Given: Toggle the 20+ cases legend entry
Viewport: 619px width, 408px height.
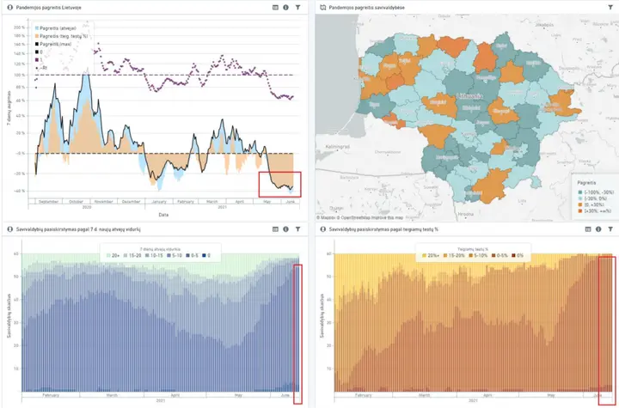Looking at the screenshot, I should point(113,256).
